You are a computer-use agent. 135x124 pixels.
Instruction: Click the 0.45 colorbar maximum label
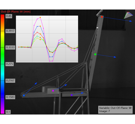coord(9,16)
